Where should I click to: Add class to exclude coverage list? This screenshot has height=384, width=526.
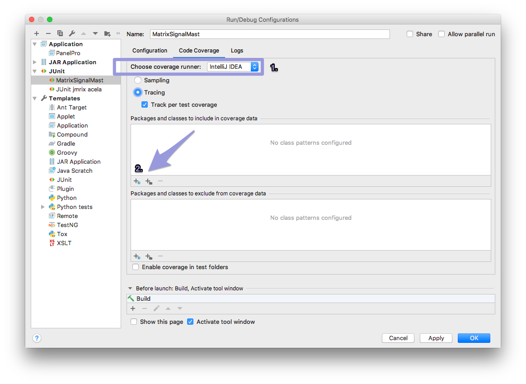136,256
